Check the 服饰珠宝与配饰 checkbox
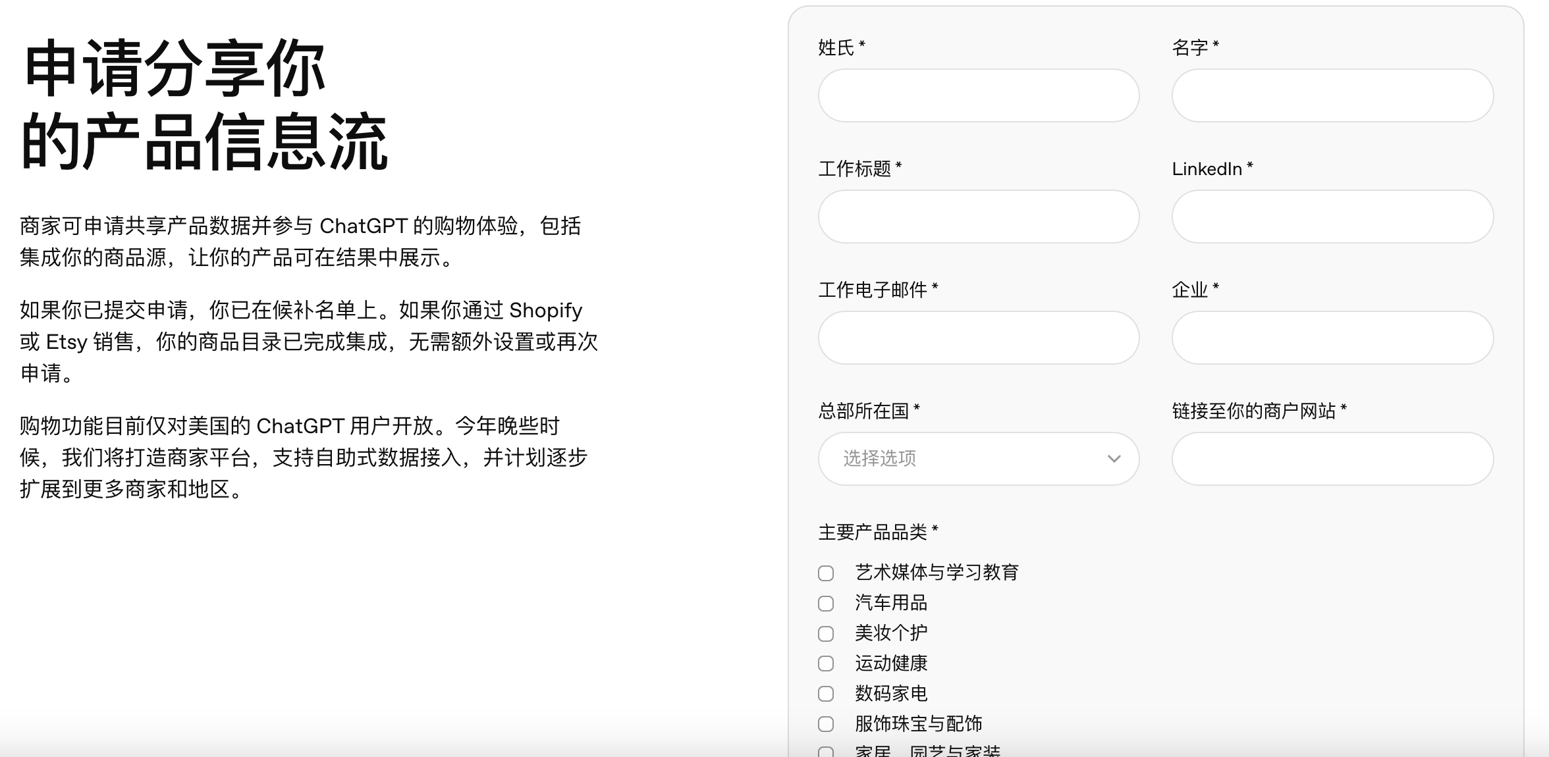 (x=826, y=724)
